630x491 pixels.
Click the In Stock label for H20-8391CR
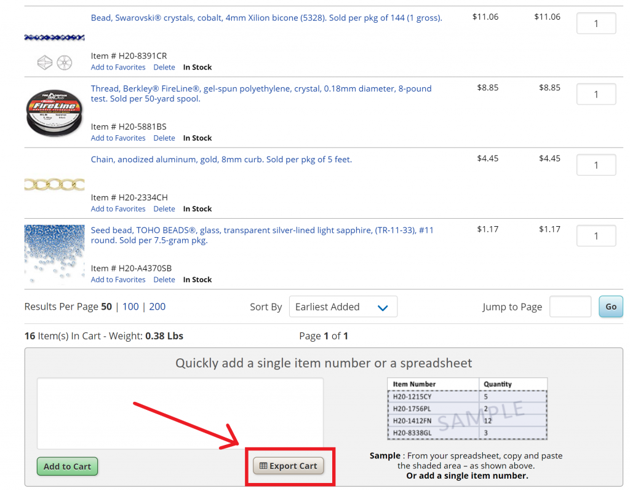[x=197, y=67]
